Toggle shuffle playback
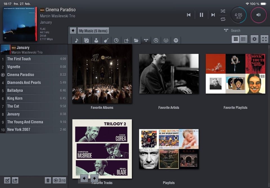The height and width of the screenshot is (188, 270). tap(223, 11)
